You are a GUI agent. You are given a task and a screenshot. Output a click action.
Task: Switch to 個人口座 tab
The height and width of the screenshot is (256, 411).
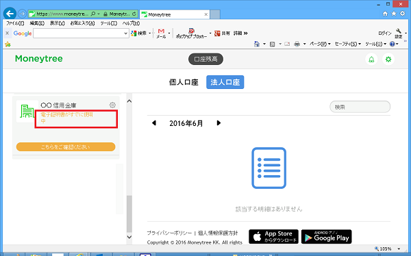pos(184,82)
